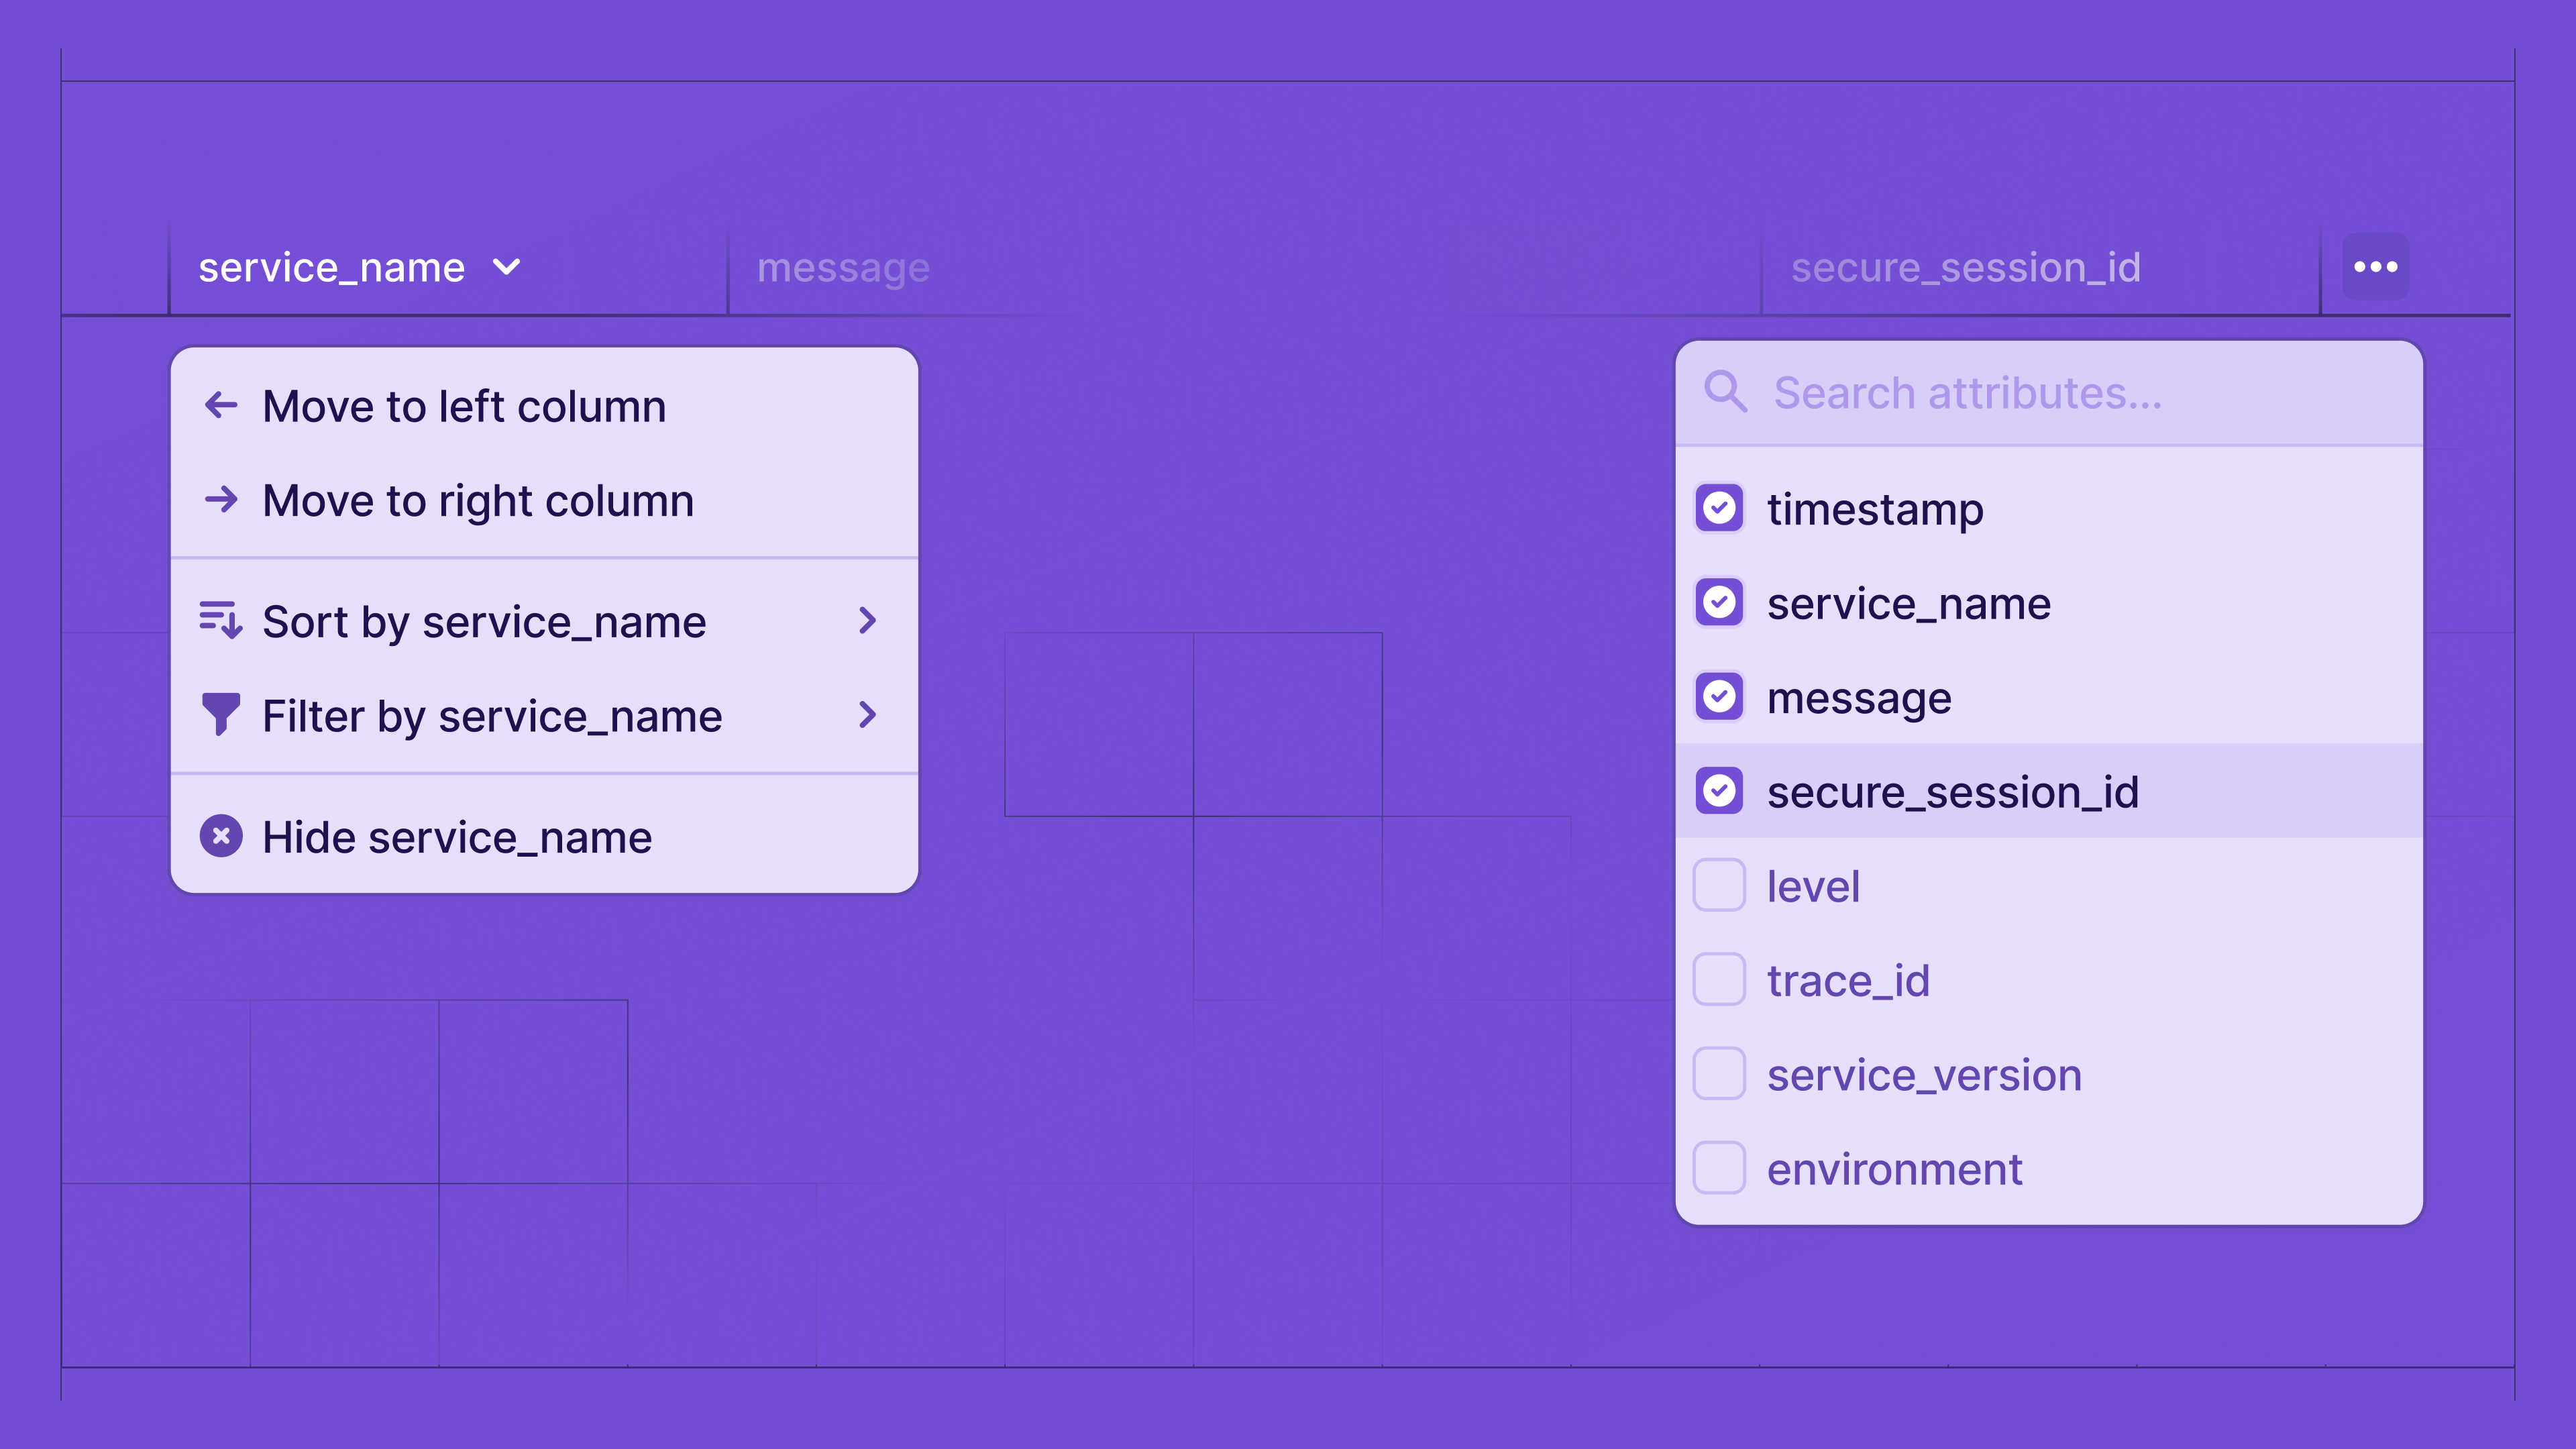
Task: Click the Move to right column icon
Action: [221, 500]
